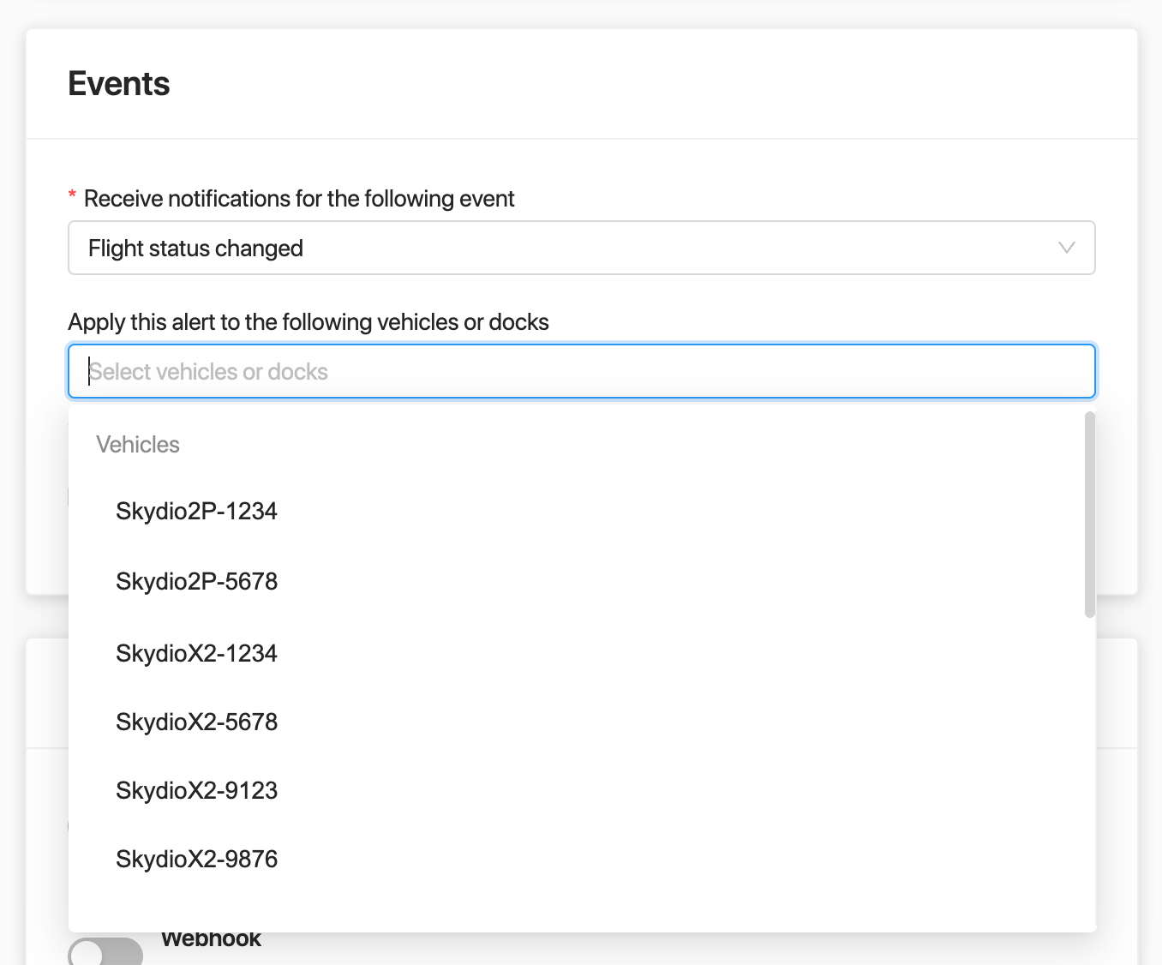
Task: Click the Events section heading
Action: click(x=119, y=84)
